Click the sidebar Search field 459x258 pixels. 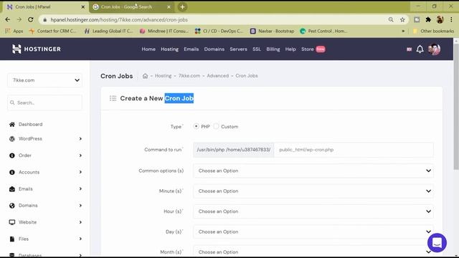(x=44, y=102)
